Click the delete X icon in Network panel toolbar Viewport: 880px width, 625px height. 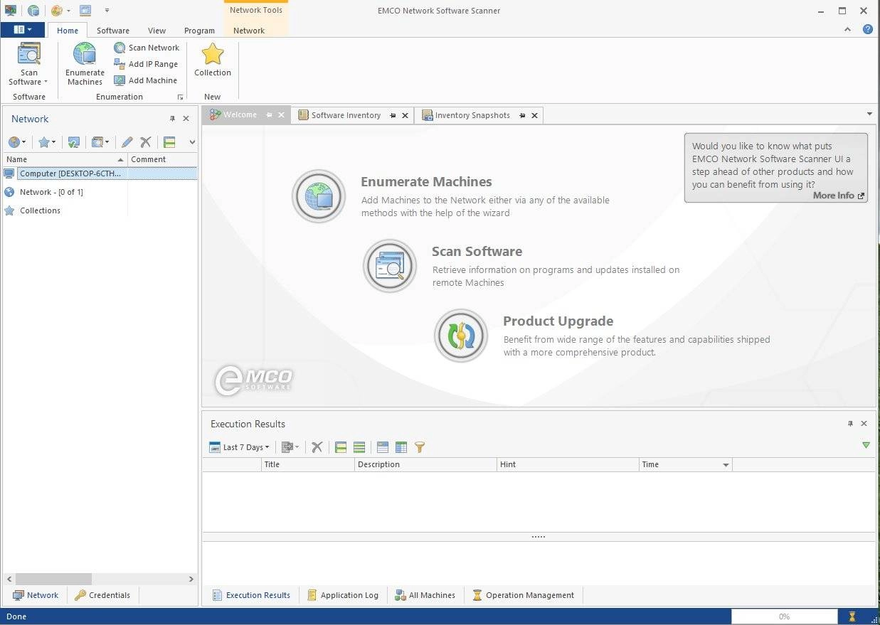click(x=145, y=142)
